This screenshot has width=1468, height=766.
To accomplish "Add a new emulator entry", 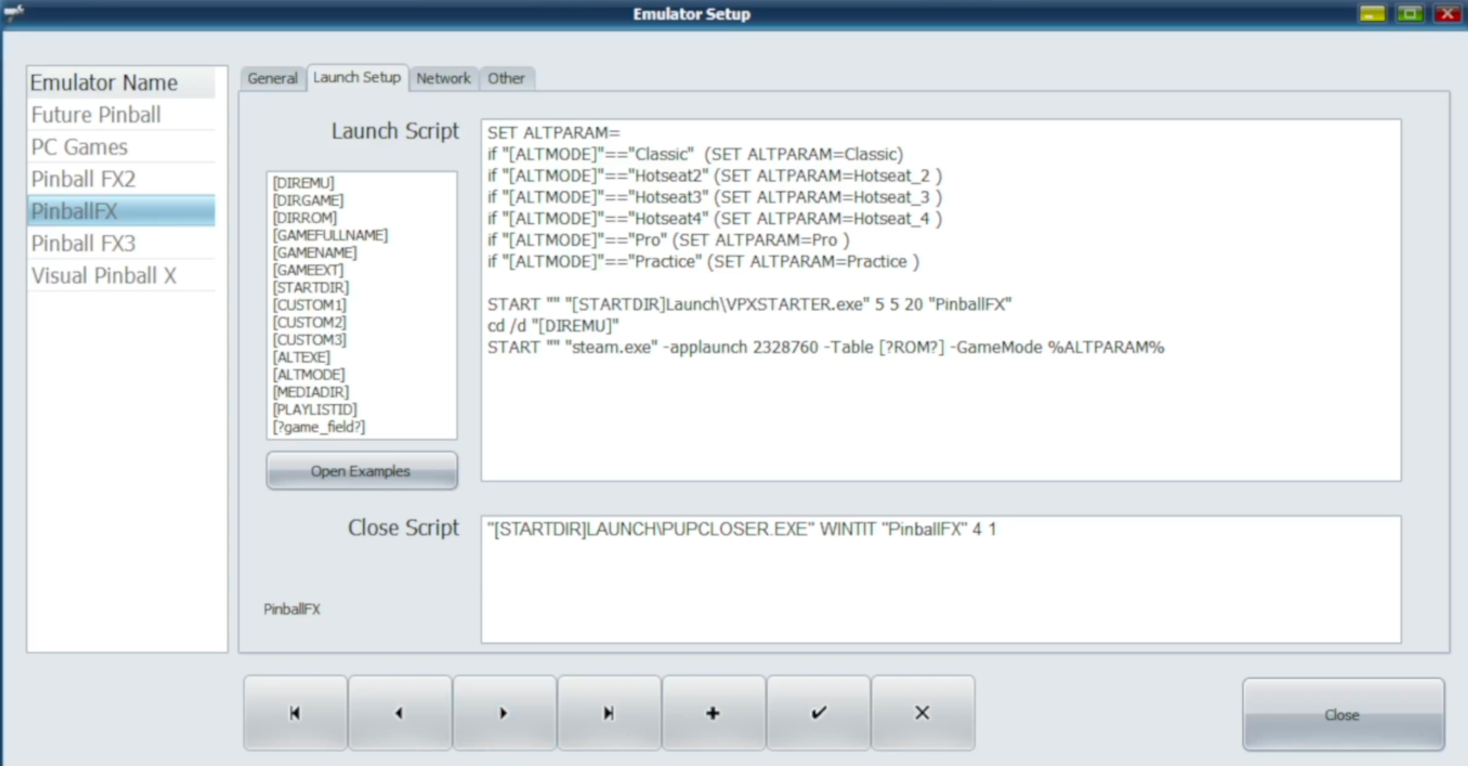I will tap(714, 713).
